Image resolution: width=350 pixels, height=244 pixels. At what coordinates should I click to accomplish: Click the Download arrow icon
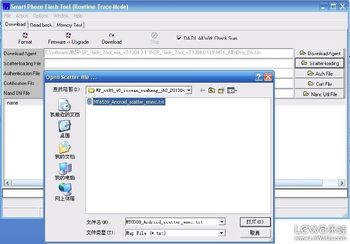pyautogui.click(x=111, y=35)
